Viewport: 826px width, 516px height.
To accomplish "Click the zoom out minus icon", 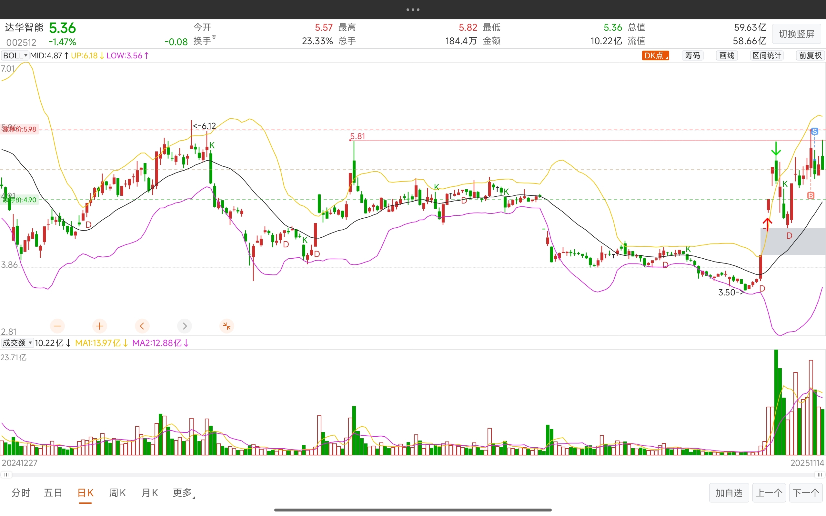I will click(x=57, y=326).
